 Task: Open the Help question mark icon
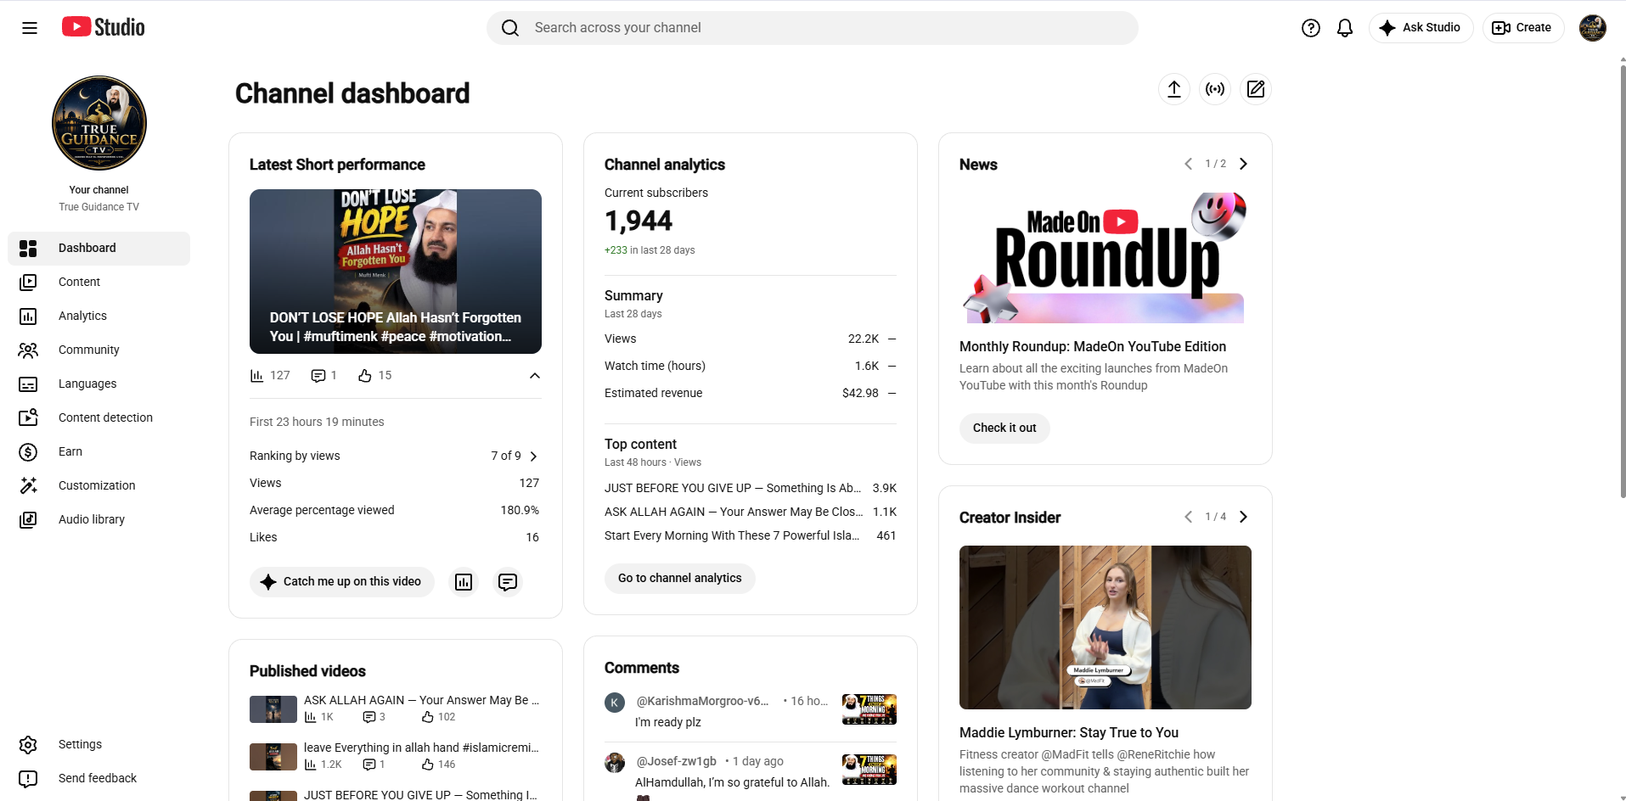point(1311,28)
